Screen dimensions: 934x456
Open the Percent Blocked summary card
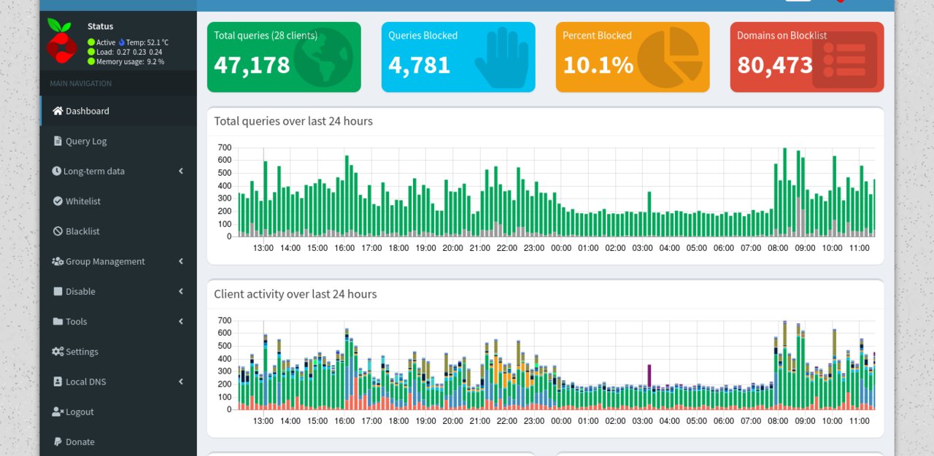[633, 57]
